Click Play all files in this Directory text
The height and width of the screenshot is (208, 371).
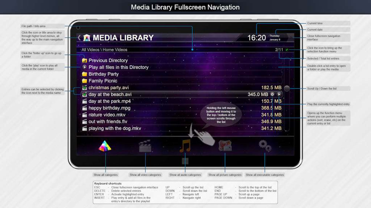click(x=119, y=67)
